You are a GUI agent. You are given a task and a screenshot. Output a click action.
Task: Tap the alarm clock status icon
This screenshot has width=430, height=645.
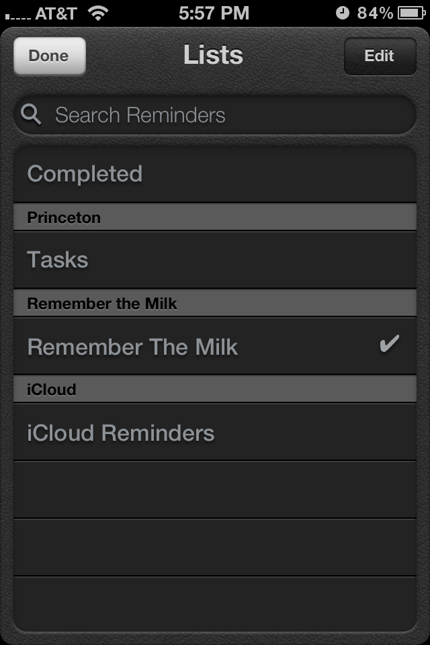click(343, 13)
